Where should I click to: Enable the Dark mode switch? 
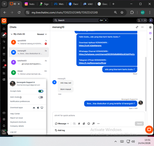click(41, 97)
